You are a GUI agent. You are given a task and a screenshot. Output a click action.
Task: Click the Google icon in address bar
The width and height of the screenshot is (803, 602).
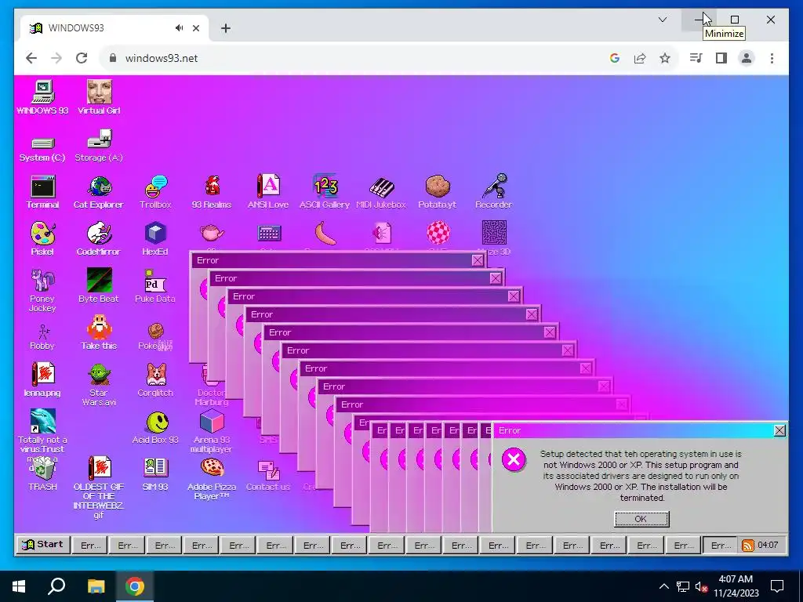pyautogui.click(x=615, y=58)
